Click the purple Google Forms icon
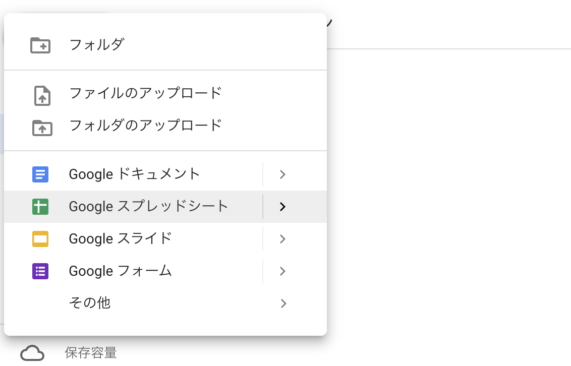 coord(40,271)
